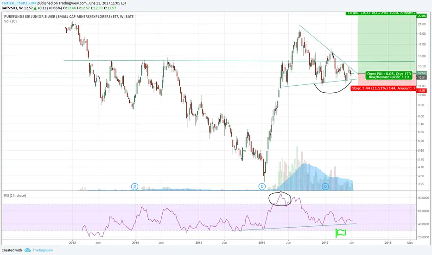This screenshot has width=432, height=255.
Task: Click the green Target label of long position
Action: click(x=381, y=13)
